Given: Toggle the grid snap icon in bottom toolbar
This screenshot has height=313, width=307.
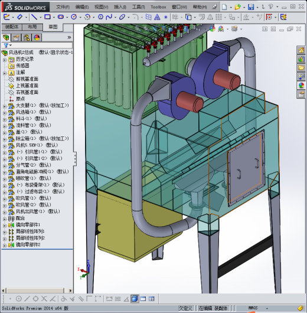Looking at the screenshot, I should [117, 299].
